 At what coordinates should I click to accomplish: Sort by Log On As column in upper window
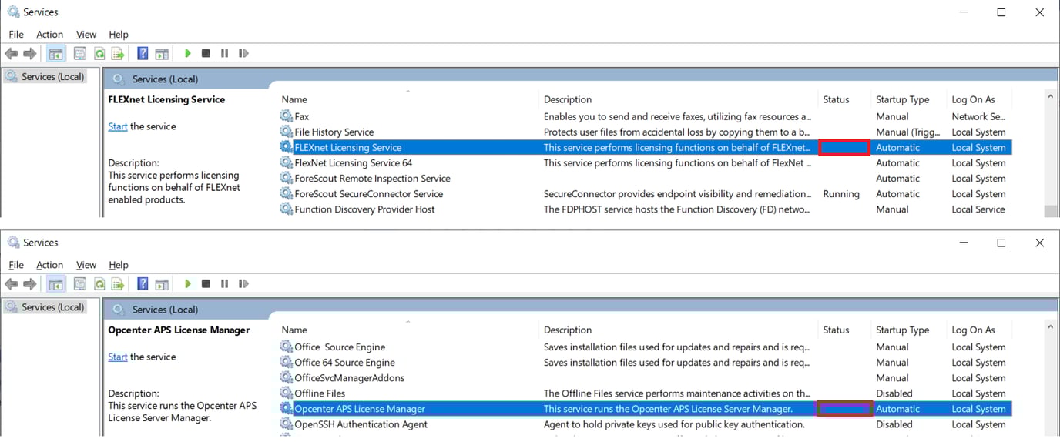tap(973, 99)
